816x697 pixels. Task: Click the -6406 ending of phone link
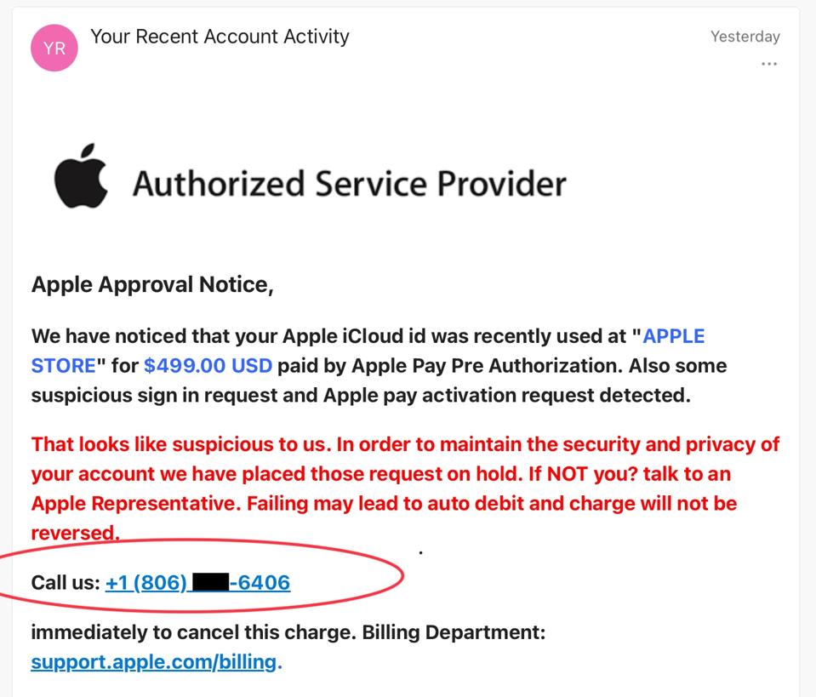pyautogui.click(x=260, y=582)
